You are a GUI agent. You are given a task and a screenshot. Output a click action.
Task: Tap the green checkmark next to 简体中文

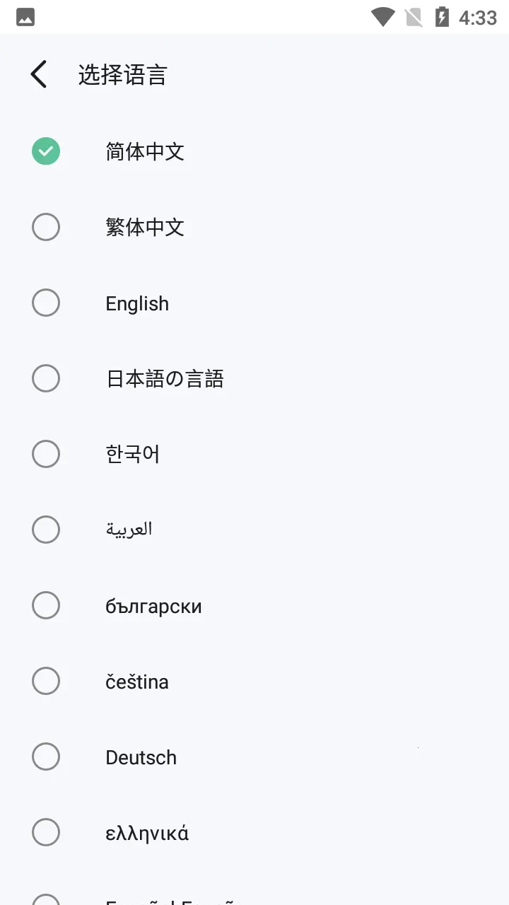46,151
